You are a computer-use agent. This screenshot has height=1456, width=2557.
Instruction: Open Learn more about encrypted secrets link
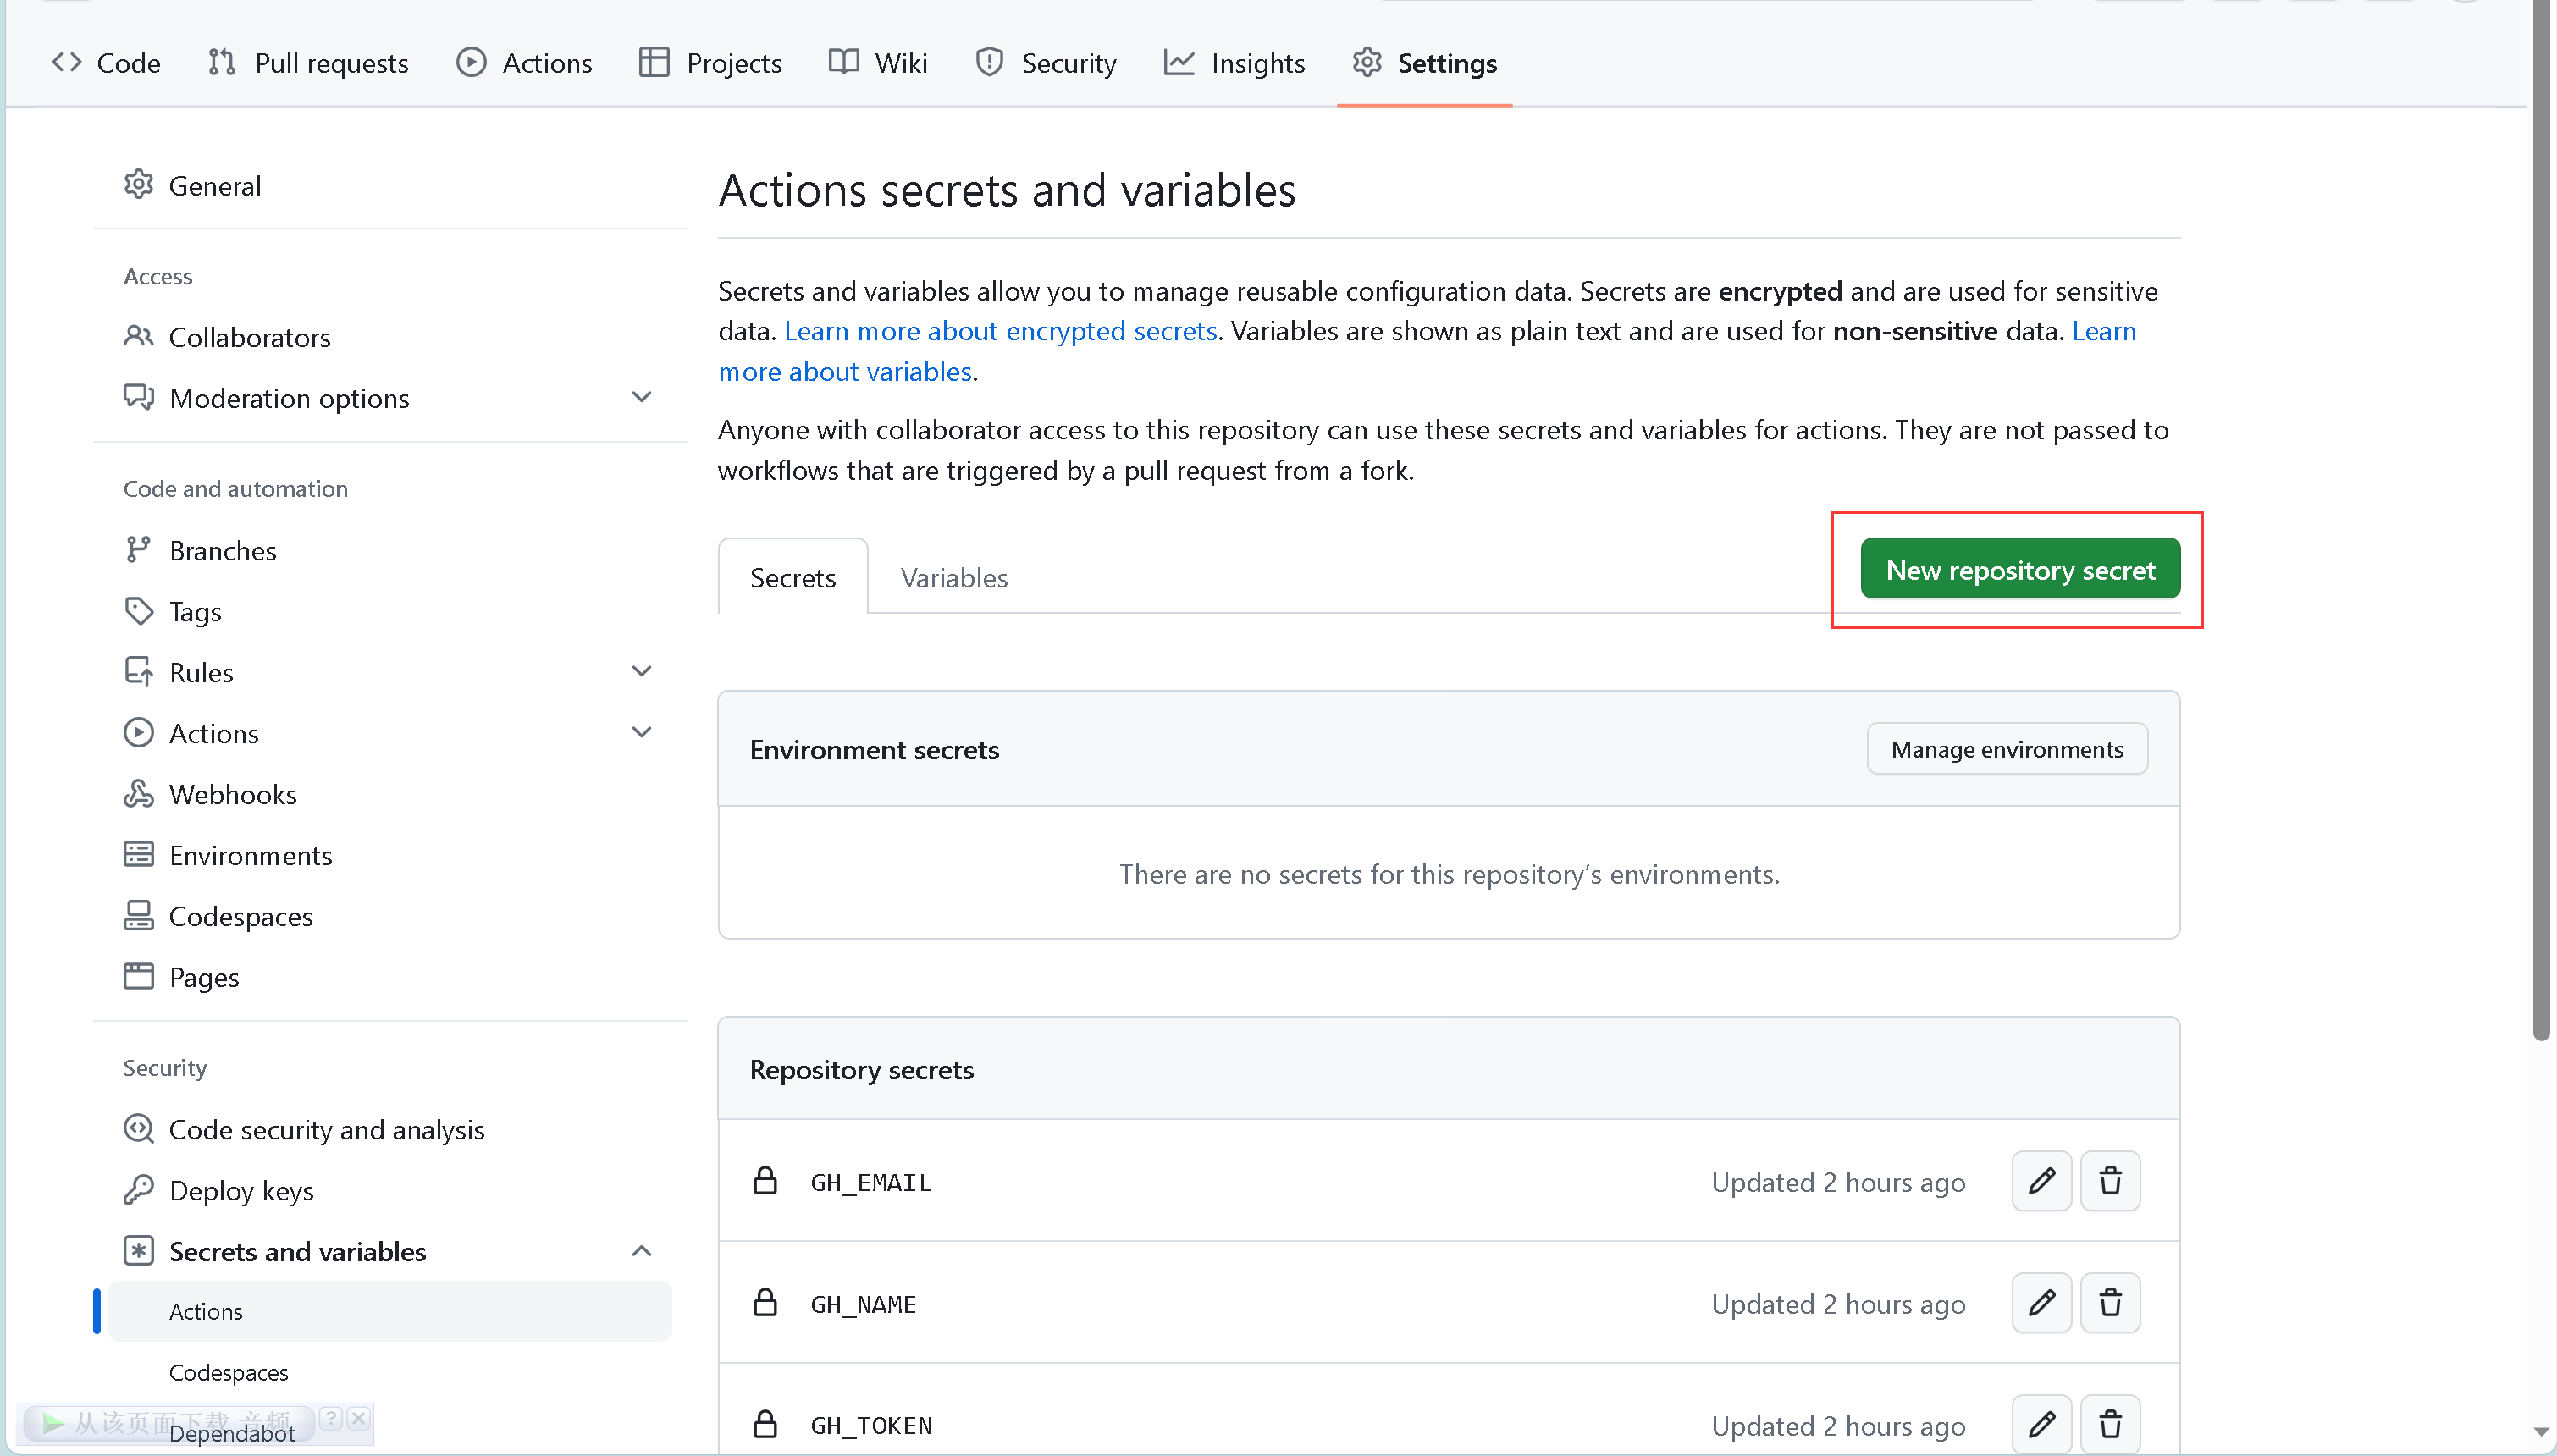1000,331
